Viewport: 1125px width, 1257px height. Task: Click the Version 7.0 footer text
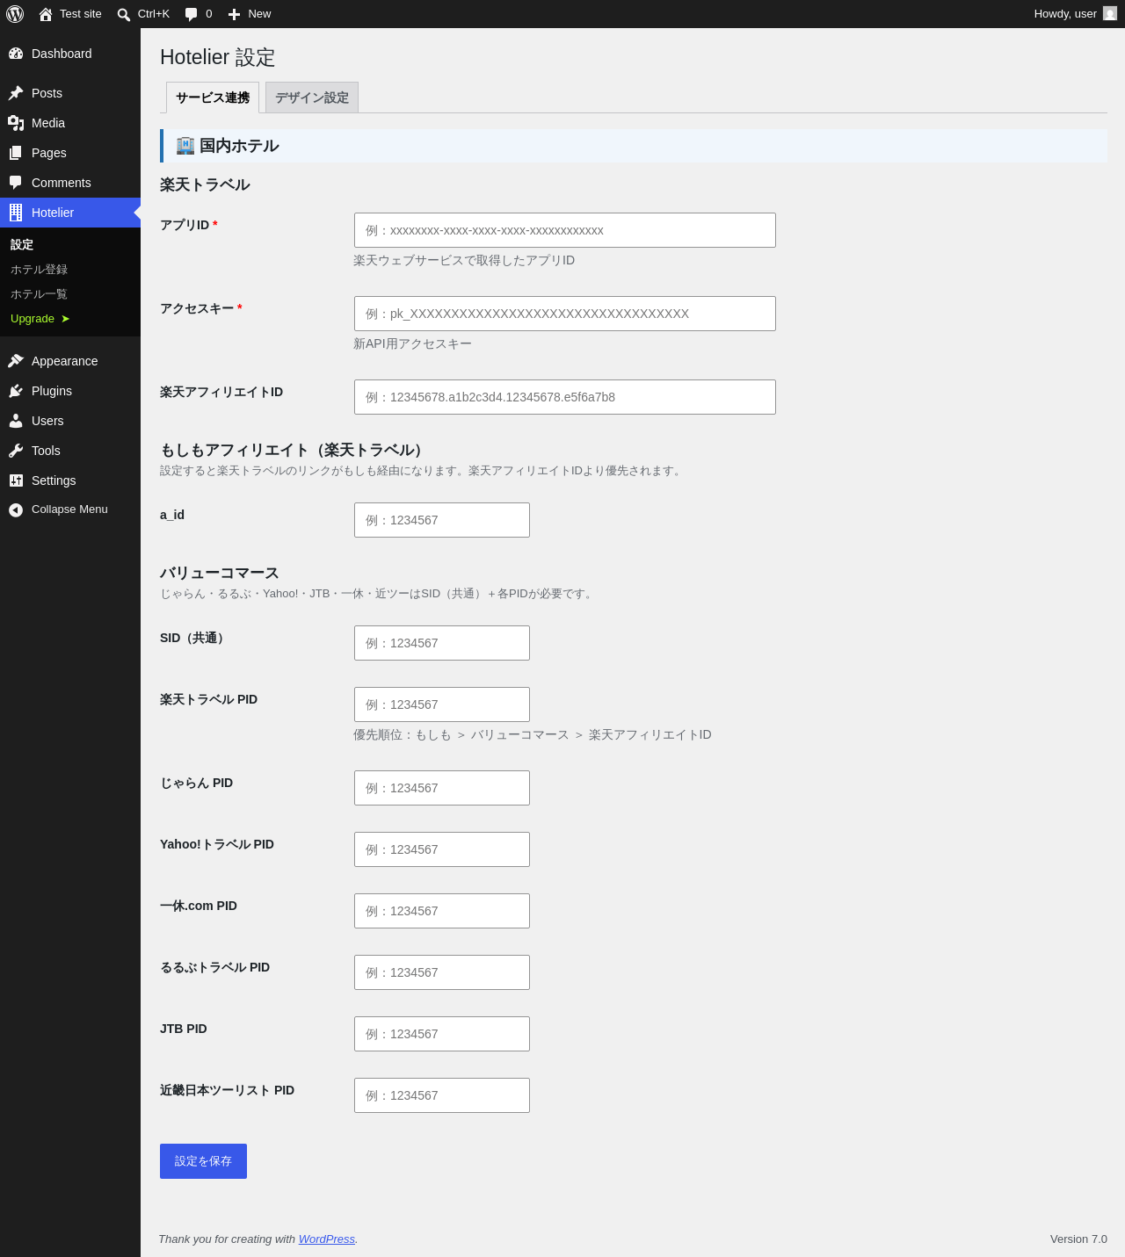click(x=1078, y=1239)
